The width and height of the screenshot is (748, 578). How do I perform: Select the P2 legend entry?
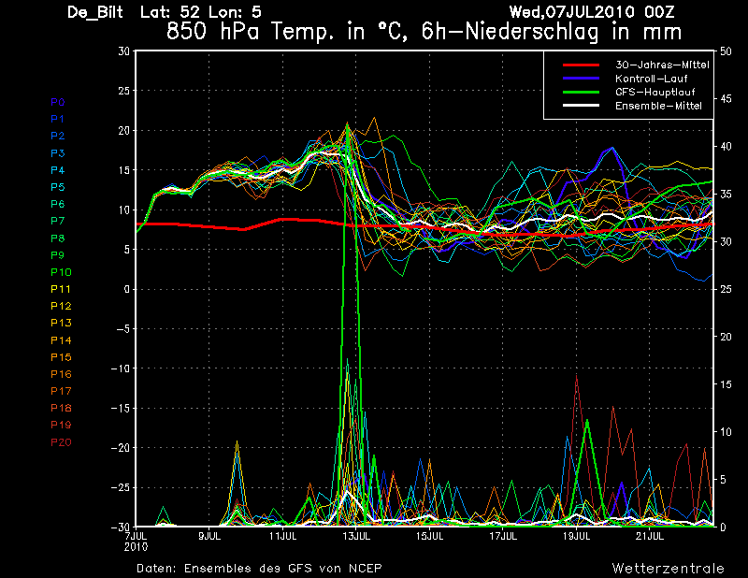pos(58,136)
